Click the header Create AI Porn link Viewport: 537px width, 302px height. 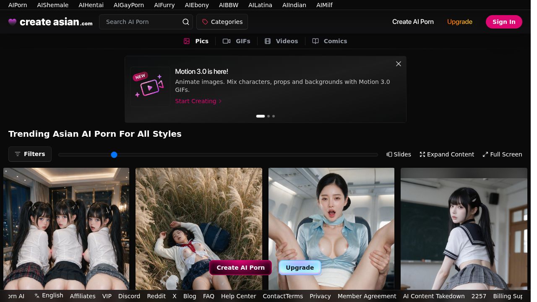coord(413,22)
